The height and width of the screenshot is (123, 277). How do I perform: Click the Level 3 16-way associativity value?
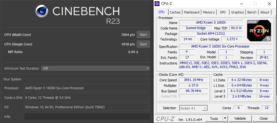pos(264,96)
